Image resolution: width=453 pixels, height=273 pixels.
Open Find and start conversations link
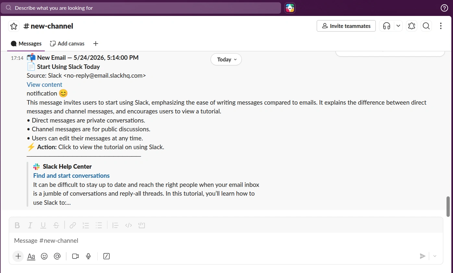click(71, 175)
